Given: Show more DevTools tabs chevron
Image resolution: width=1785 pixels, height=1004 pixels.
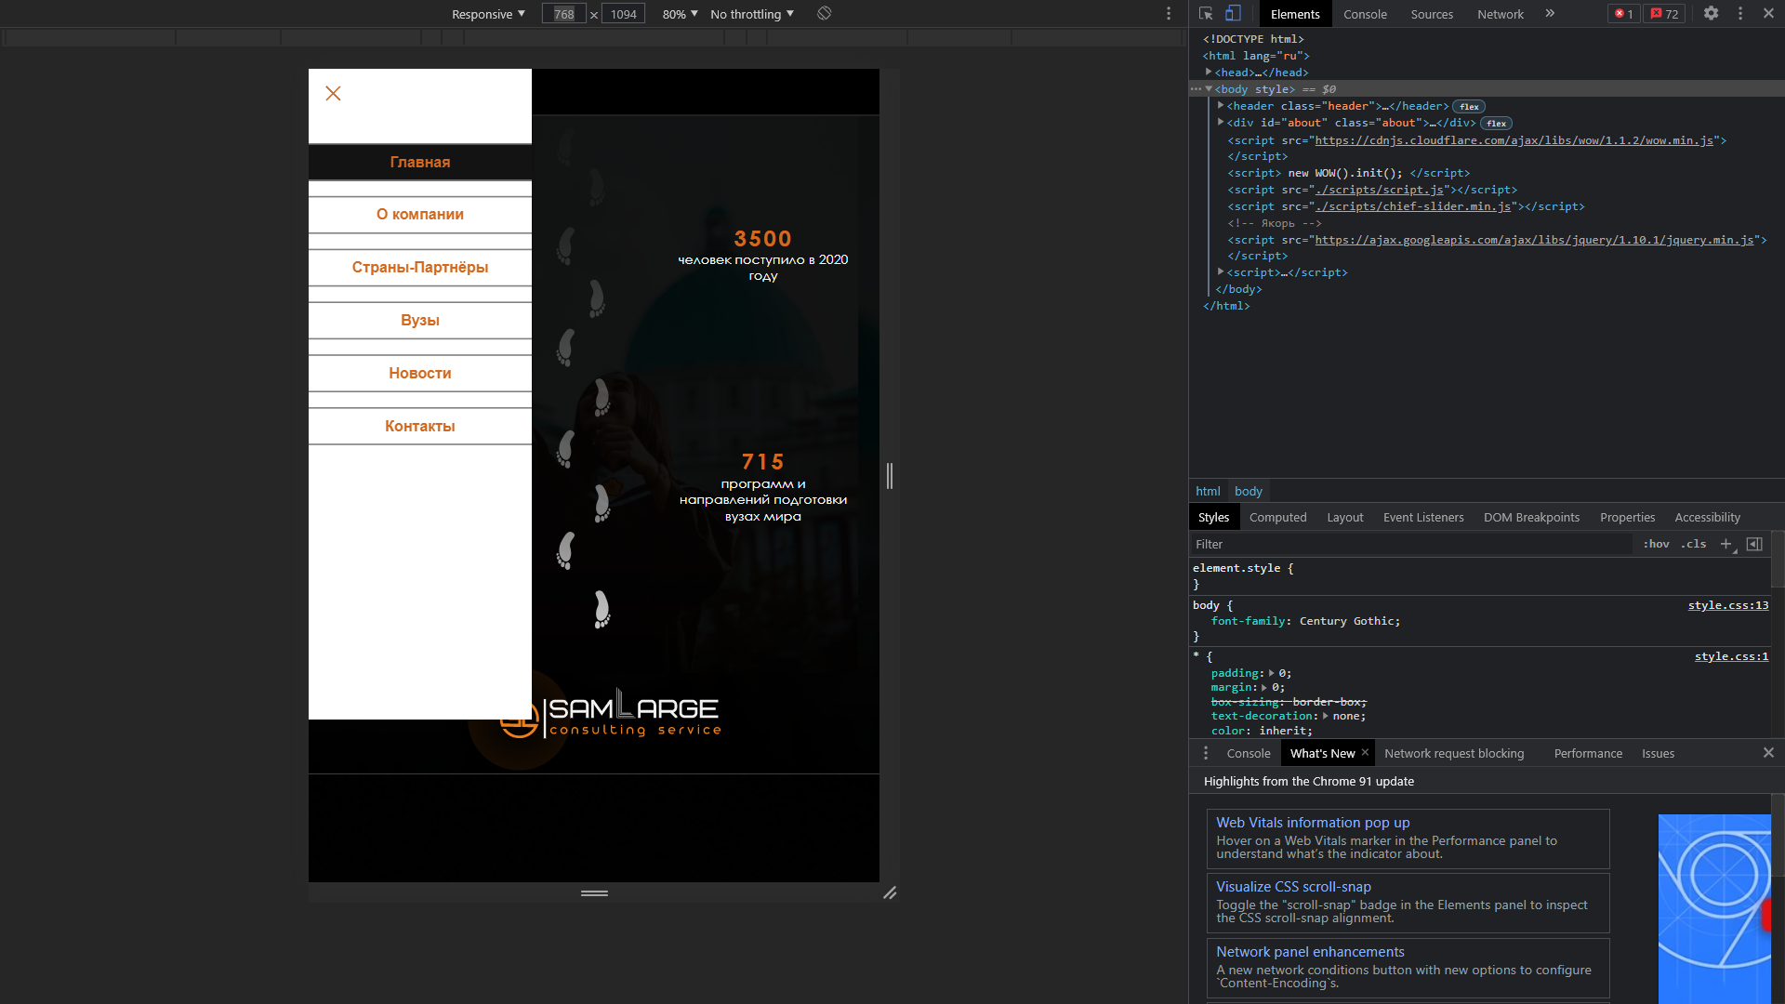Looking at the screenshot, I should pos(1550,14).
